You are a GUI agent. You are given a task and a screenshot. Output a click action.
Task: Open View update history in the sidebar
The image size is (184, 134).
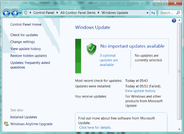(x=26, y=49)
